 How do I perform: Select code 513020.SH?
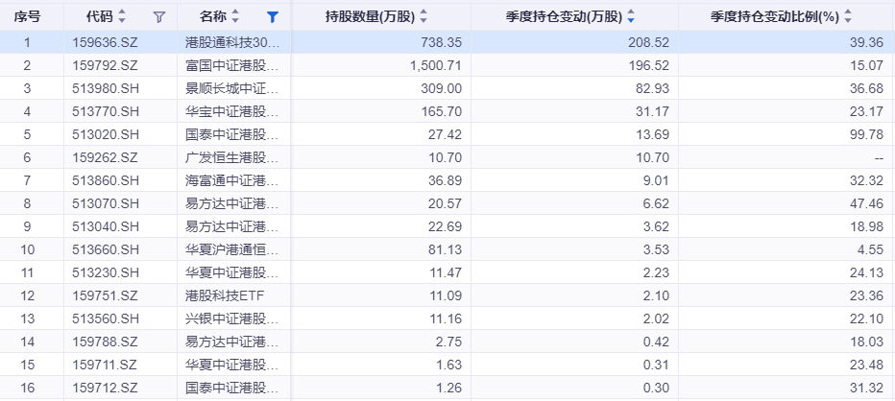tap(106, 134)
